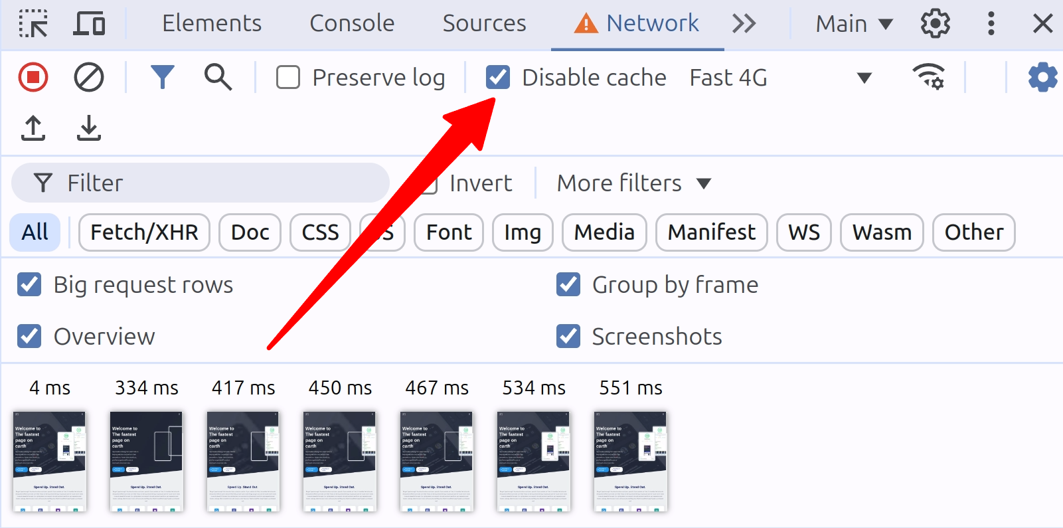
Task: Open the 4 ms screenshot thumbnail
Action: tap(50, 462)
